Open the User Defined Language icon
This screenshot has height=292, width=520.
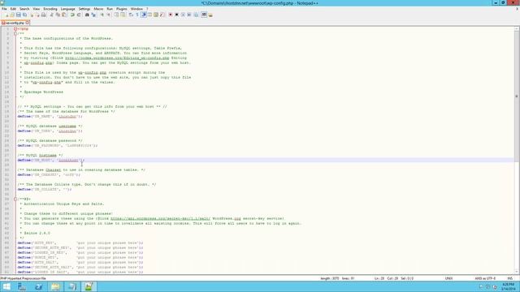(149, 15)
